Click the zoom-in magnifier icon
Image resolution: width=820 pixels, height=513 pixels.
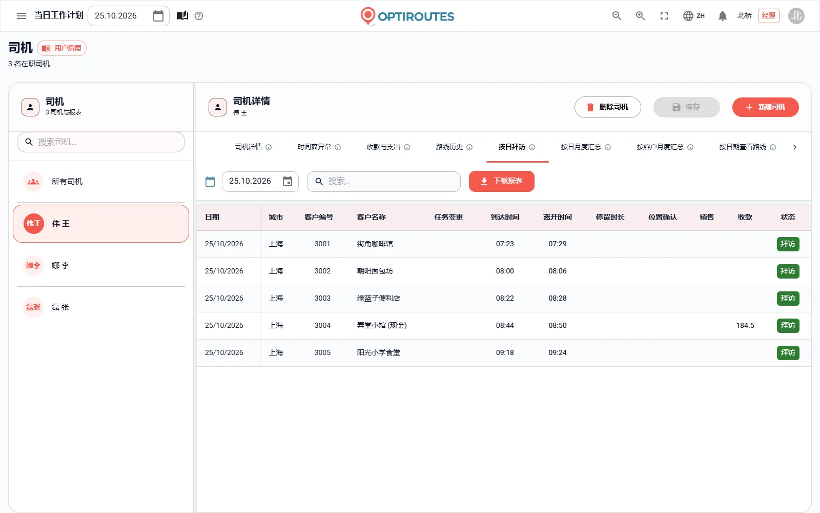click(640, 16)
